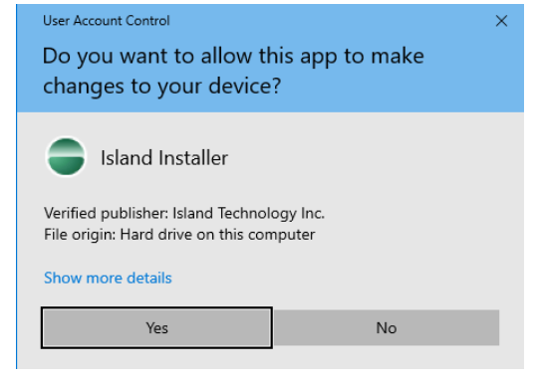Deny the request with the No button
The image size is (536, 381).
[x=387, y=327]
